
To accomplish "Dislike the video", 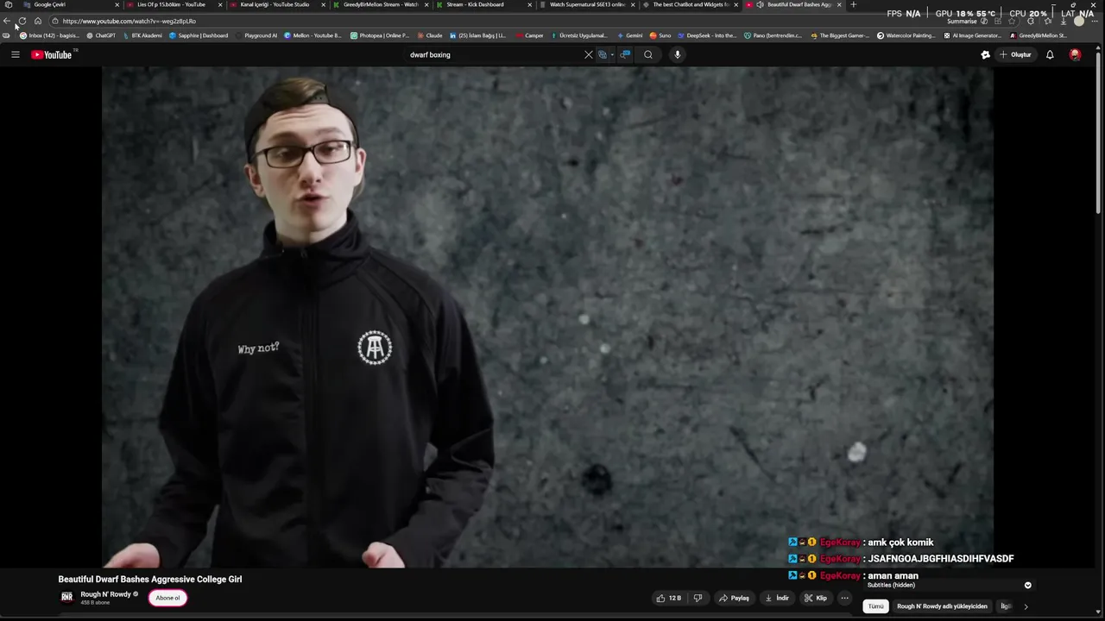I will (x=698, y=598).
